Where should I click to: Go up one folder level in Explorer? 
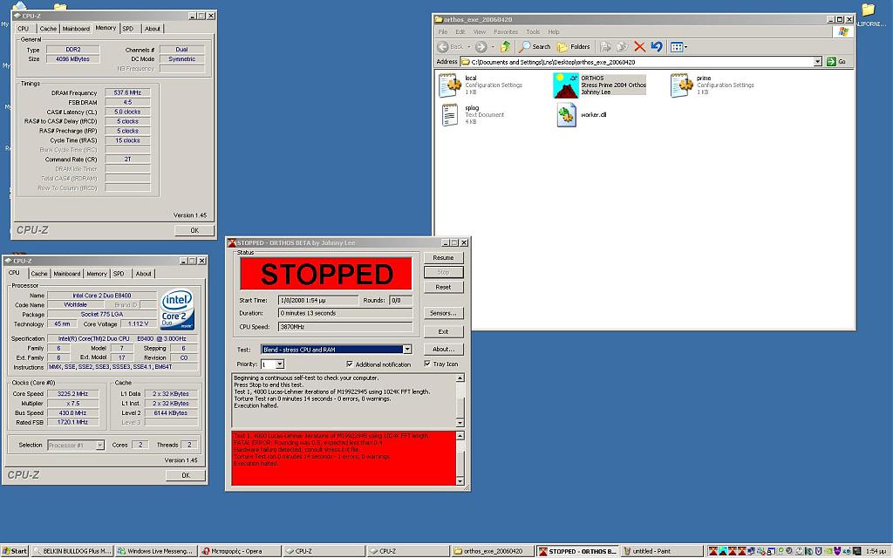coord(505,47)
